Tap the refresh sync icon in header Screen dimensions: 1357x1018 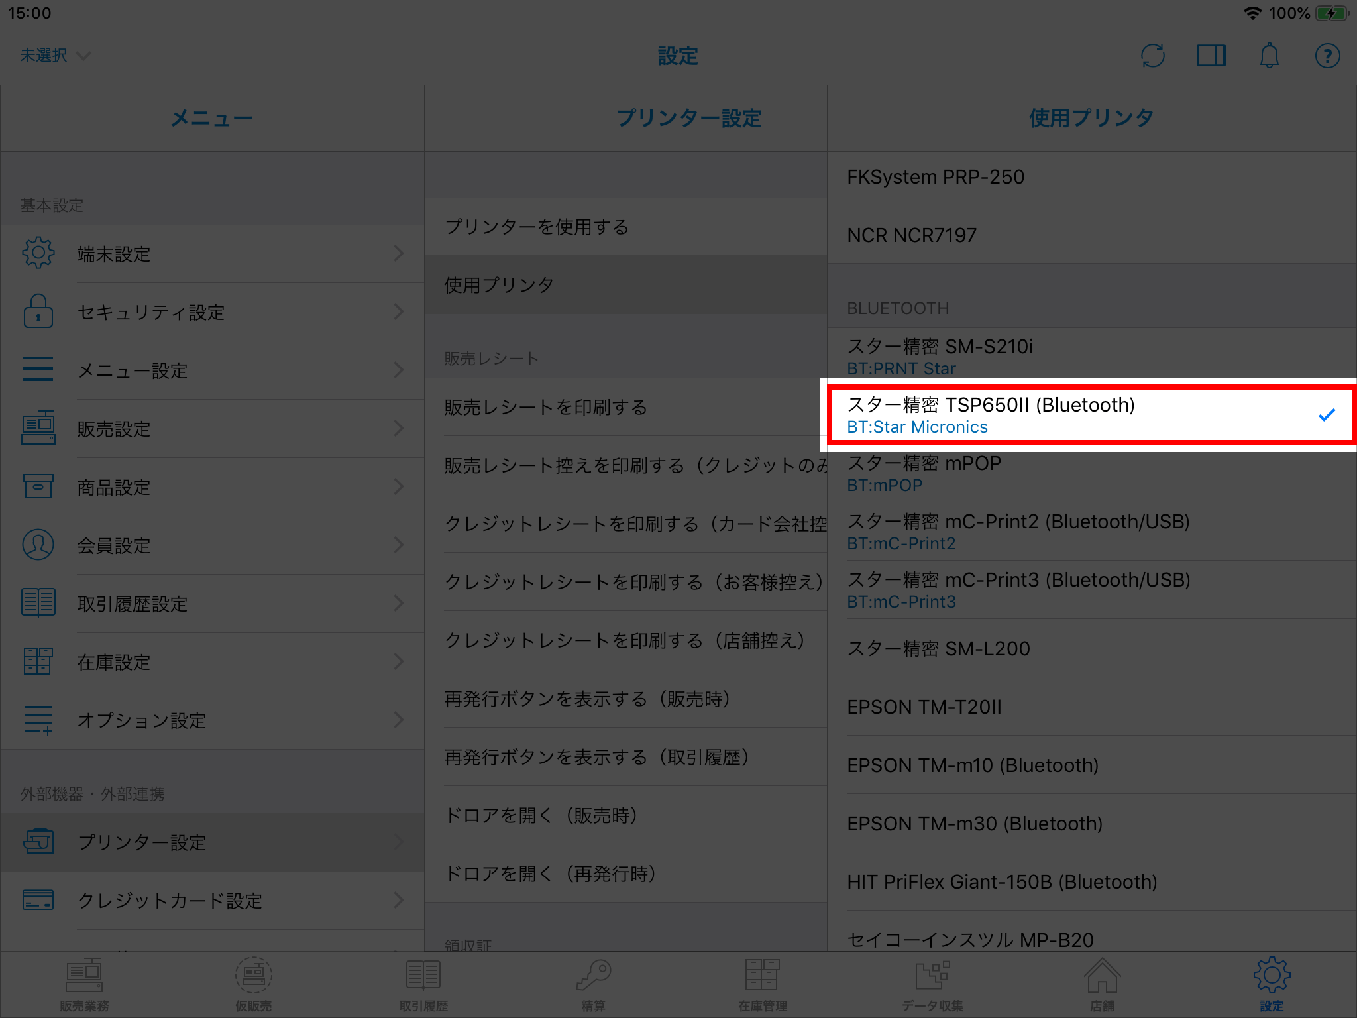point(1152,56)
